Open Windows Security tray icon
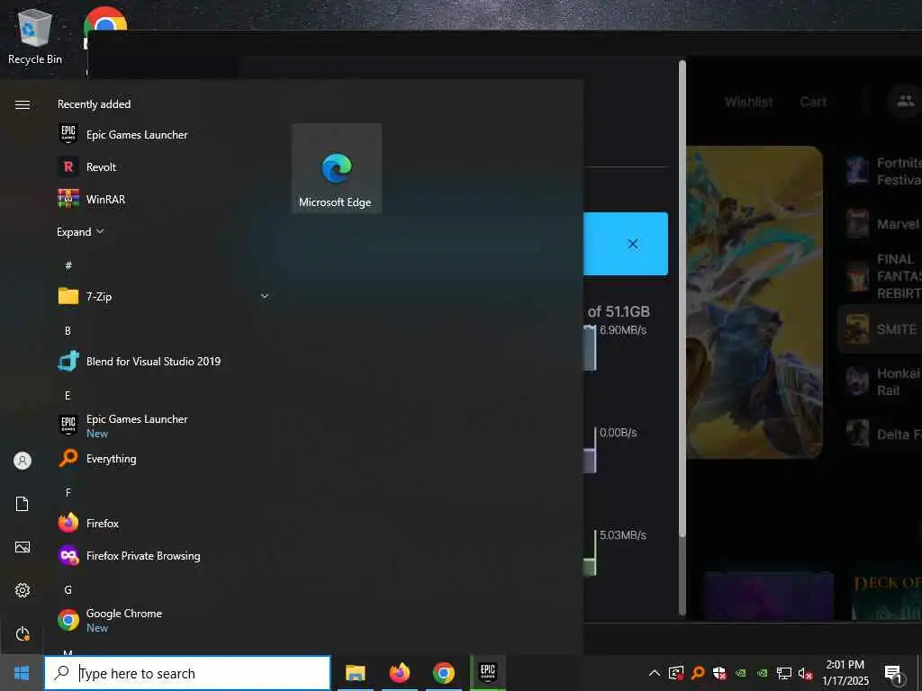This screenshot has height=691, width=922. click(719, 673)
